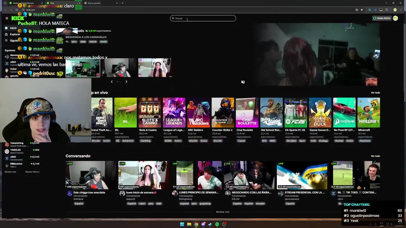Click Ver todo next to Top en vivo

point(375,93)
